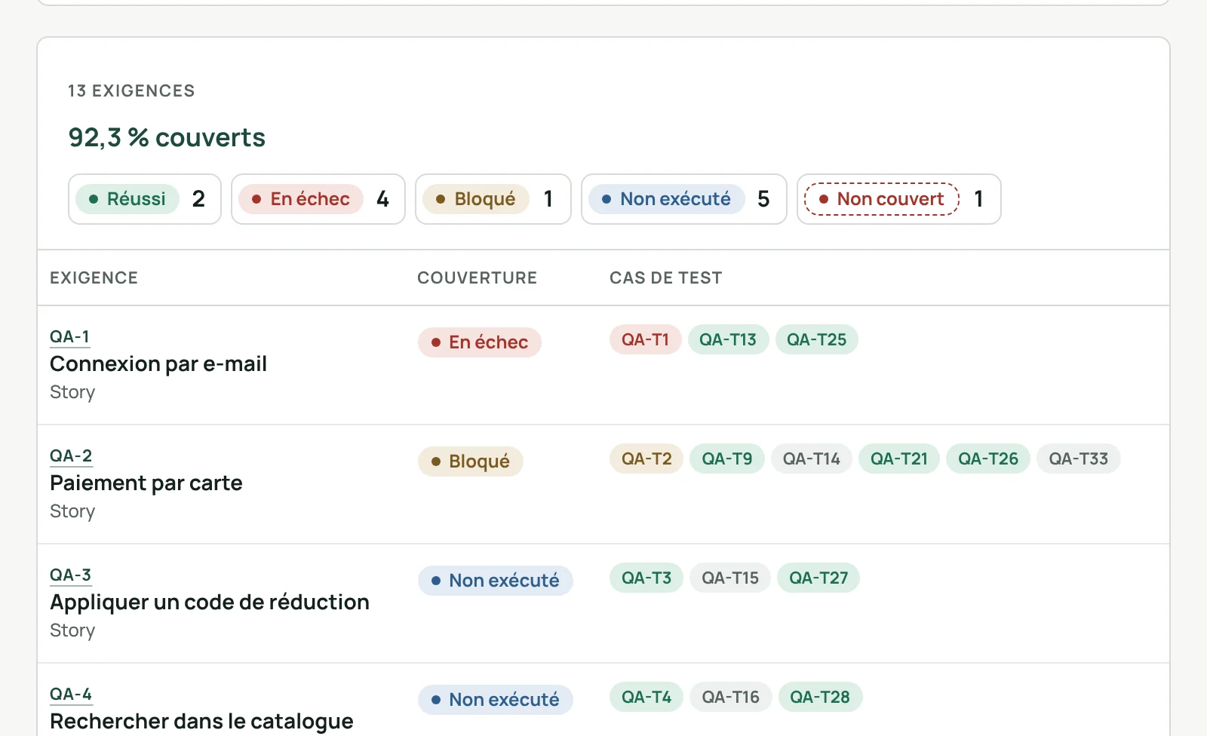
Task: Open test case QA-T28
Action: pyautogui.click(x=820, y=697)
